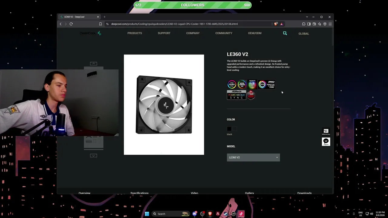Bookmark this page with the bookmark icon

pyautogui.click(x=100, y=24)
